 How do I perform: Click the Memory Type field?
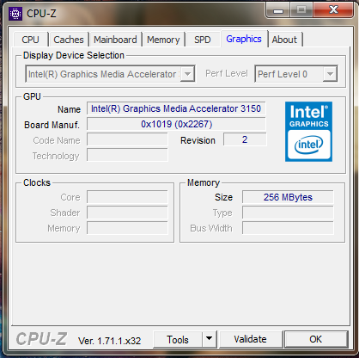coord(288,213)
